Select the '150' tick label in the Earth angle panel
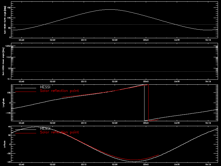The width and height of the screenshot is (221, 166). [x=9, y=8]
